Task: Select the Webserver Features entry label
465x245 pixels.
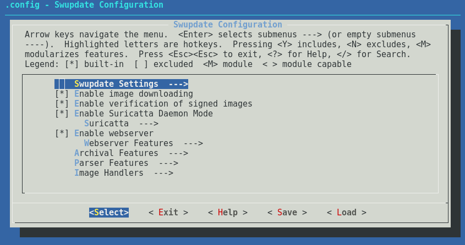Action: (129, 143)
